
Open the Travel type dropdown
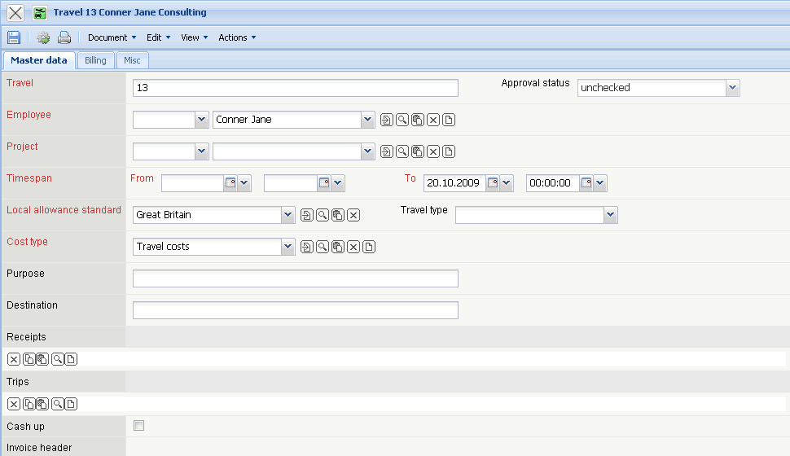point(610,215)
